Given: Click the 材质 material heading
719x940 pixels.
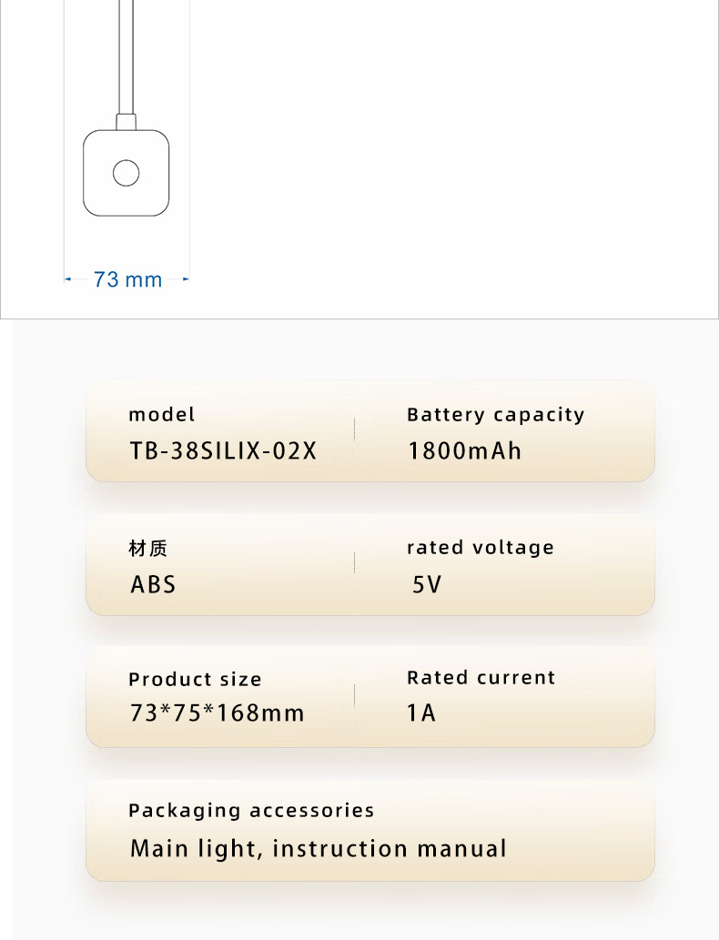Looking at the screenshot, I should click(x=148, y=548).
